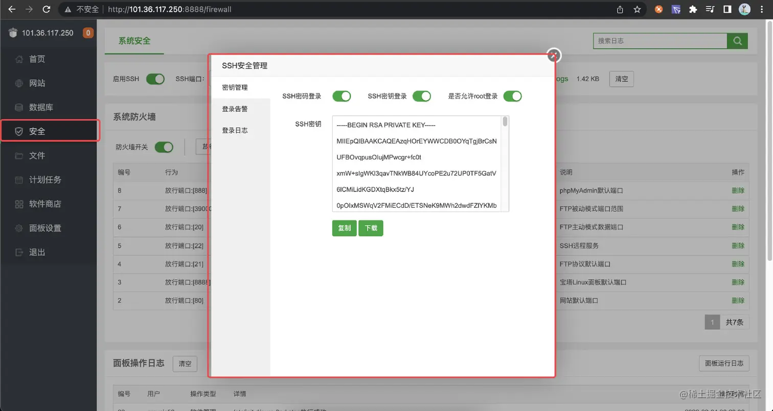Click the 清空 button next to 1.42 KB
Viewport: 773px width, 411px height.
tap(622, 79)
